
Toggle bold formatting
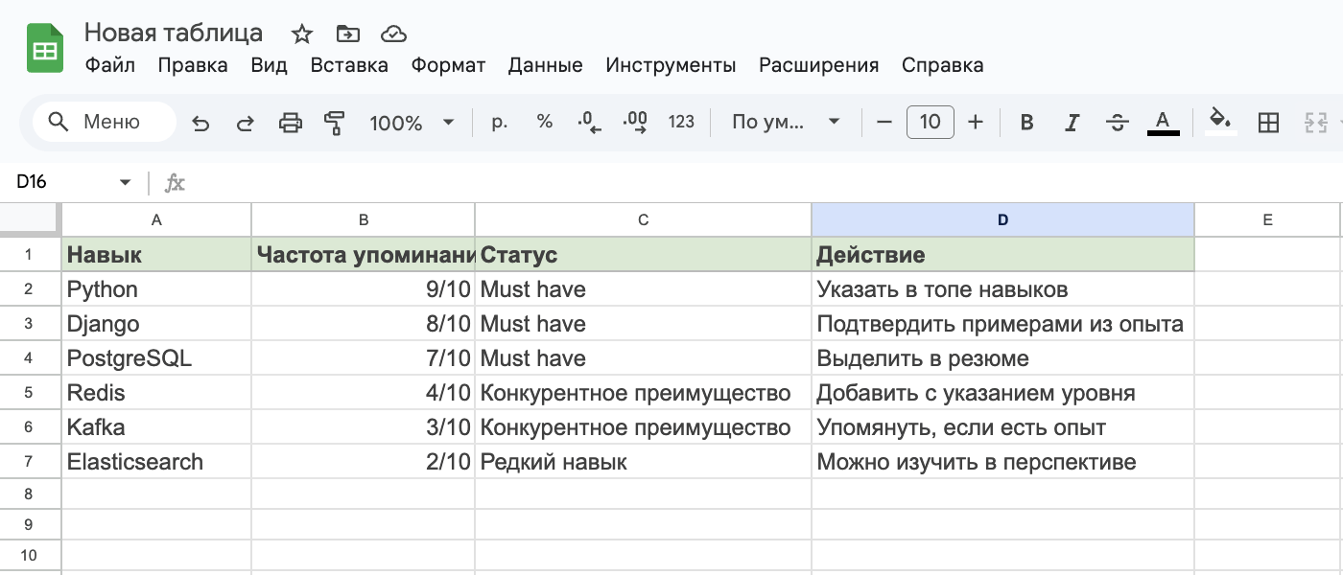tap(1026, 123)
